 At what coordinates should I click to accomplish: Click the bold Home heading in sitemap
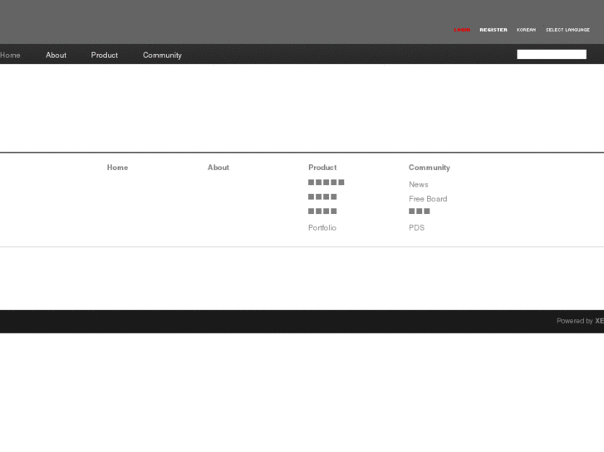(117, 168)
